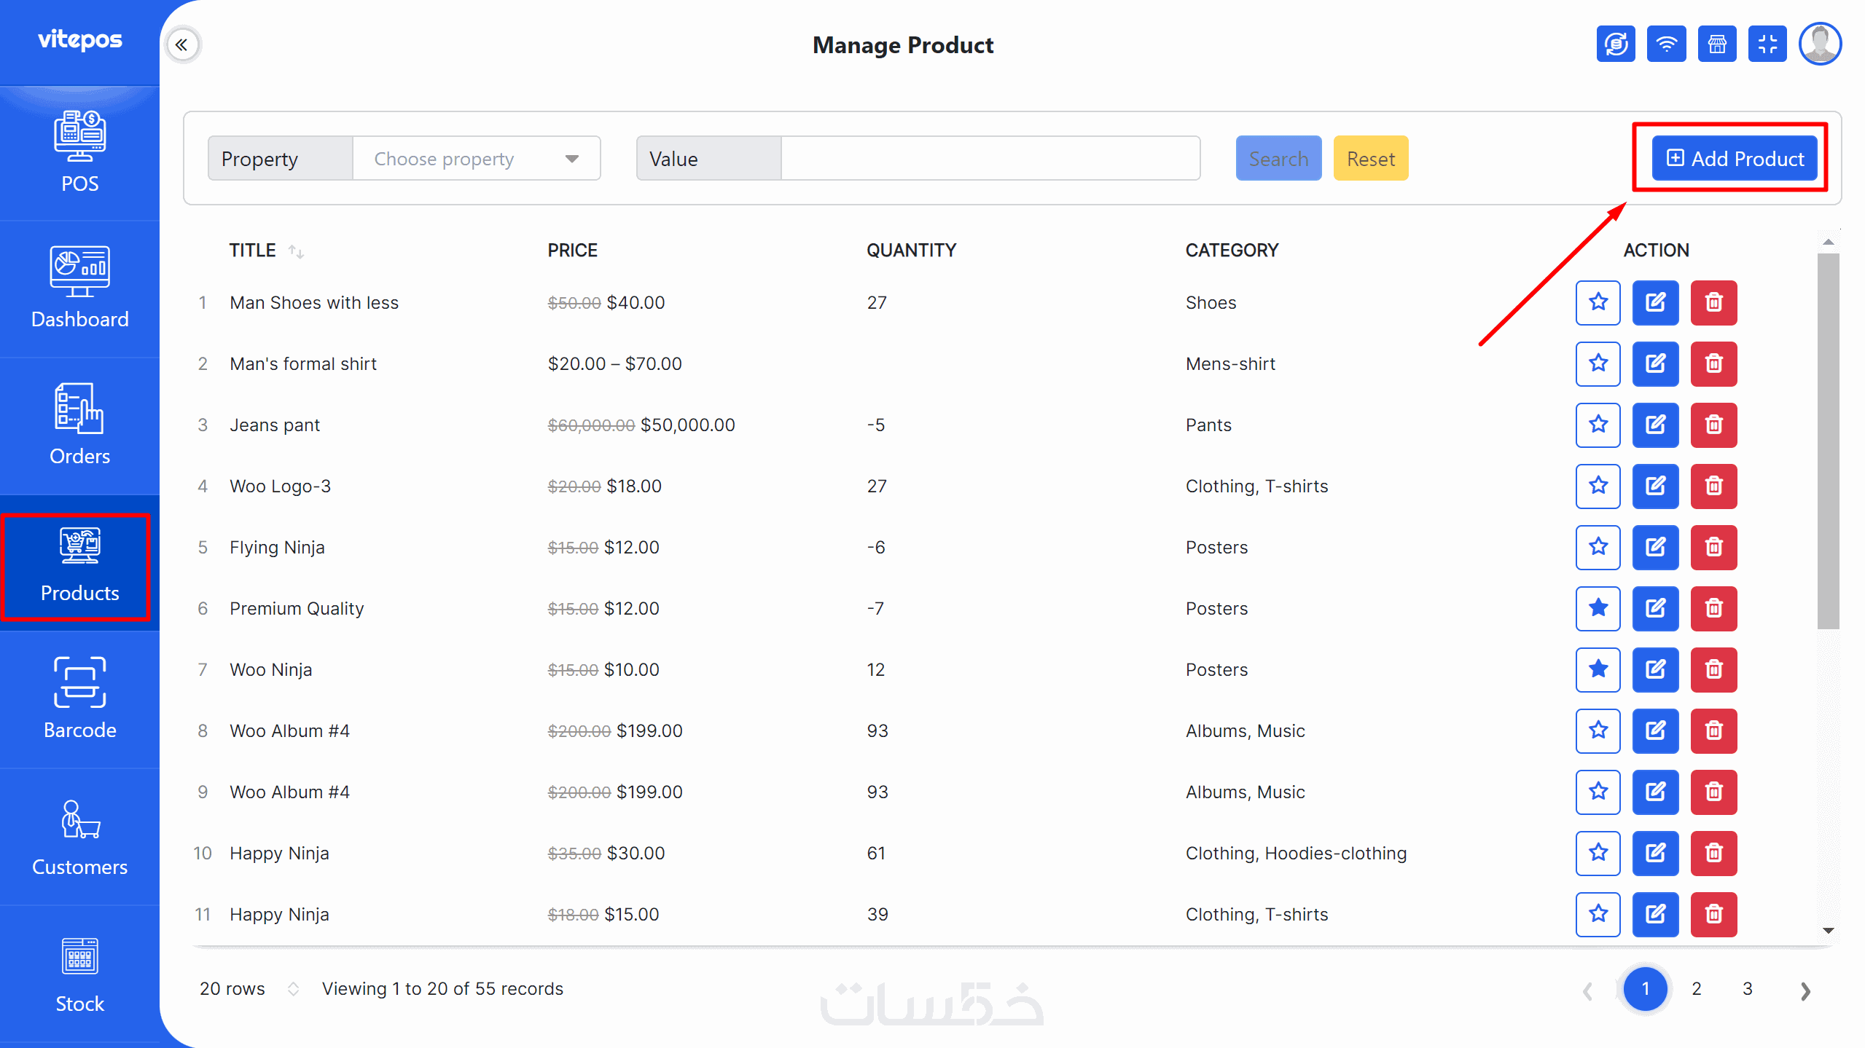Toggle favorite star for Man Shoes with less
Viewport: 1865px width, 1048px height.
click(x=1598, y=302)
